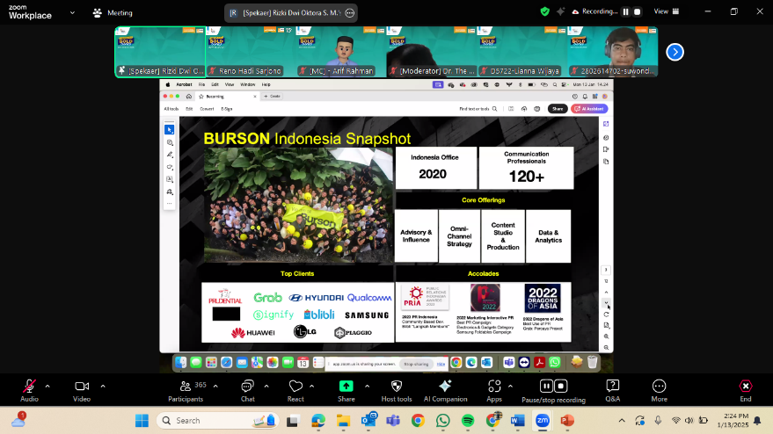Screen dimensions: 773x434
Task: Expand reaction options arrow next to React
Action: click(311, 387)
